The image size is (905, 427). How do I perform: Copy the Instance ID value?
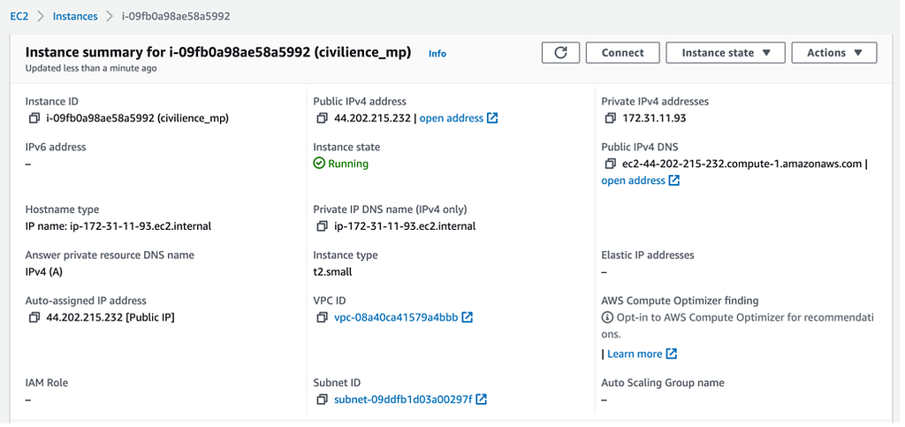point(34,118)
